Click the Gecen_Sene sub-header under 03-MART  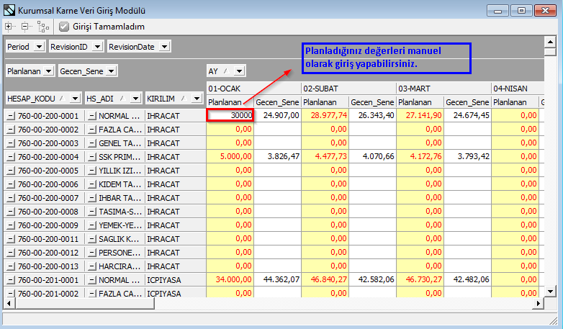coord(467,102)
